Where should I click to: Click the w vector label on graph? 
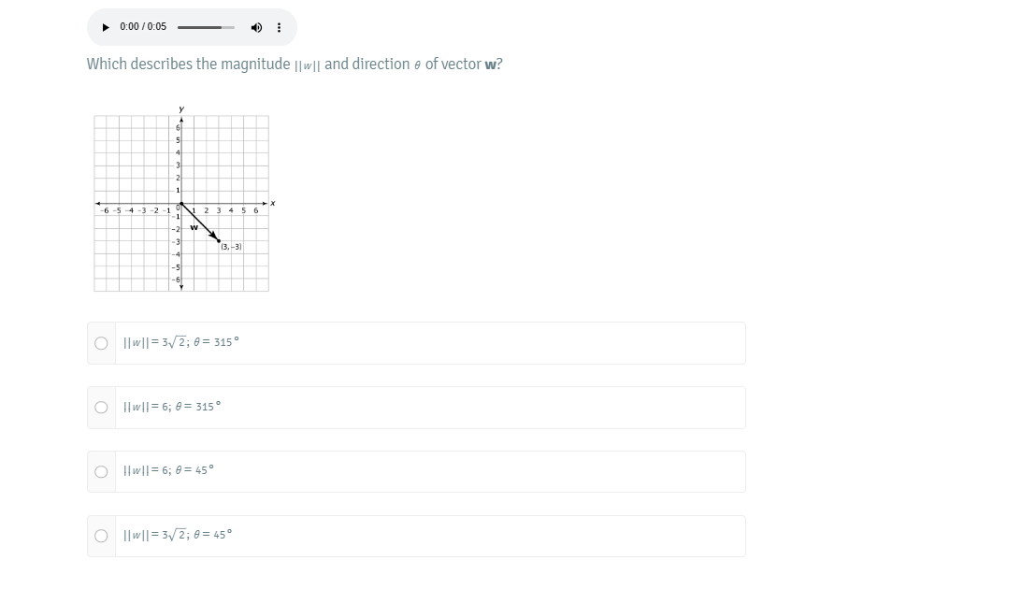coord(194,227)
